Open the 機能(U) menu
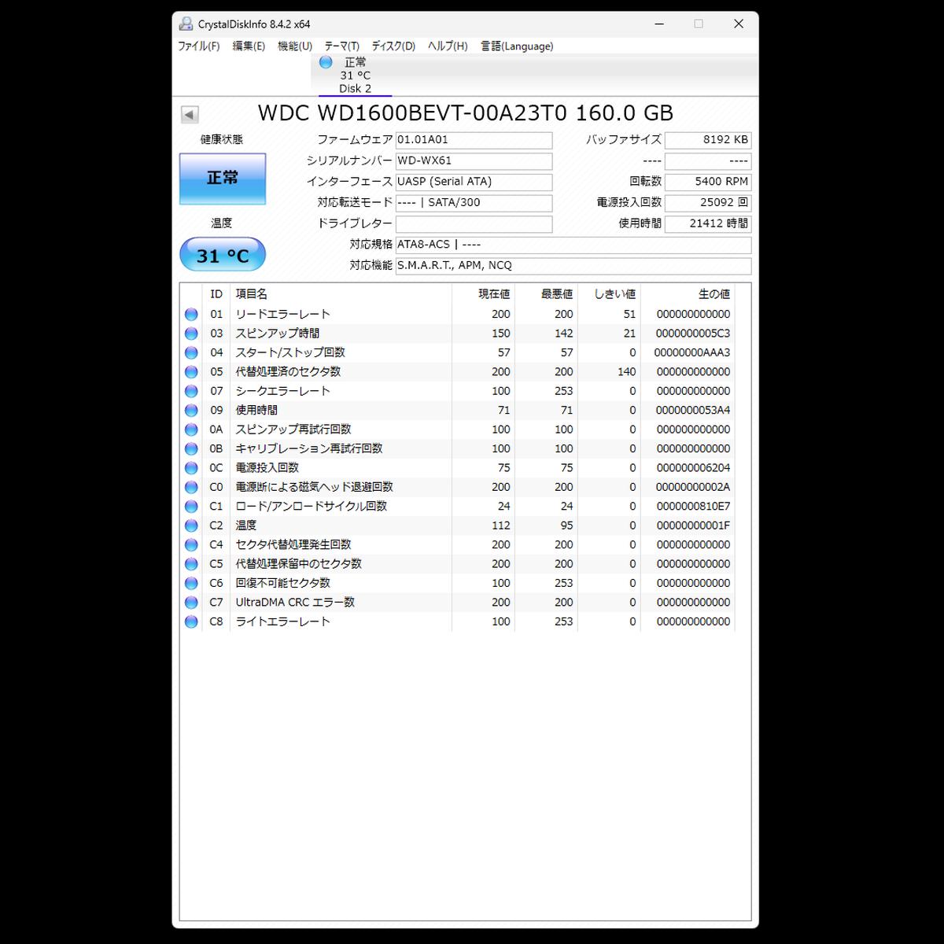The height and width of the screenshot is (944, 944). (295, 46)
